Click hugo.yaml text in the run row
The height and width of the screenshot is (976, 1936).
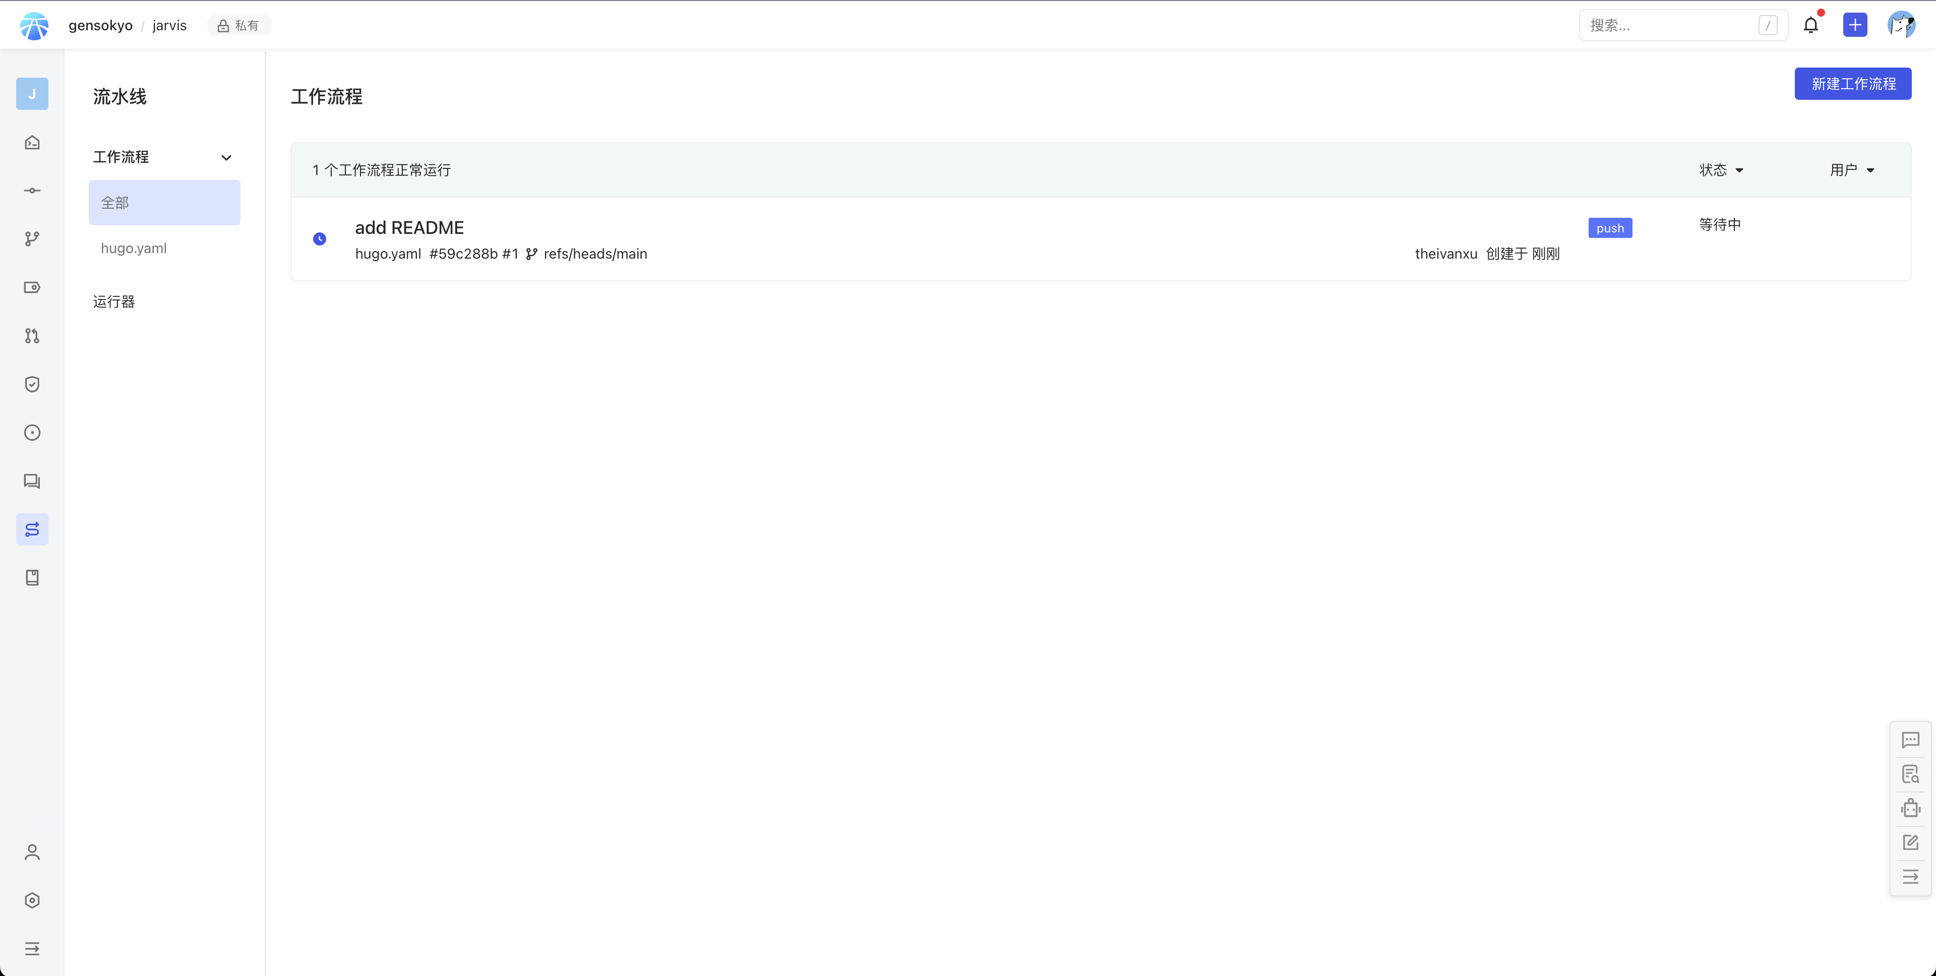(388, 254)
